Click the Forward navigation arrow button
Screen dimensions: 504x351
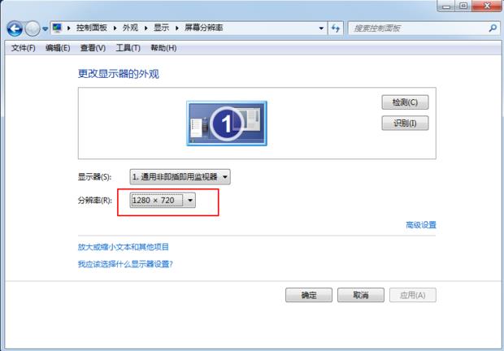31,28
